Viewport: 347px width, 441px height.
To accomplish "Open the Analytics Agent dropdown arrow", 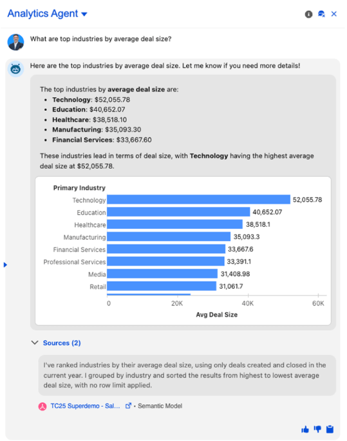I will pyautogui.click(x=84, y=14).
